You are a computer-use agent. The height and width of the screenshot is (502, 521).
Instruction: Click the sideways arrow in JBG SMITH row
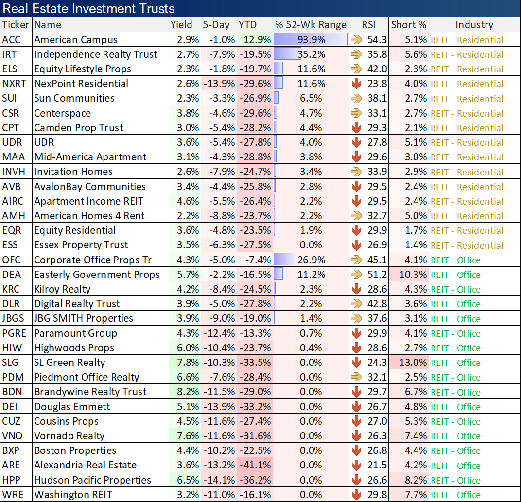tap(357, 318)
